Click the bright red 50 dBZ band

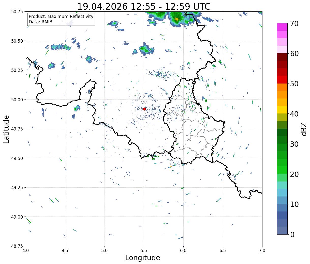pos(282,80)
